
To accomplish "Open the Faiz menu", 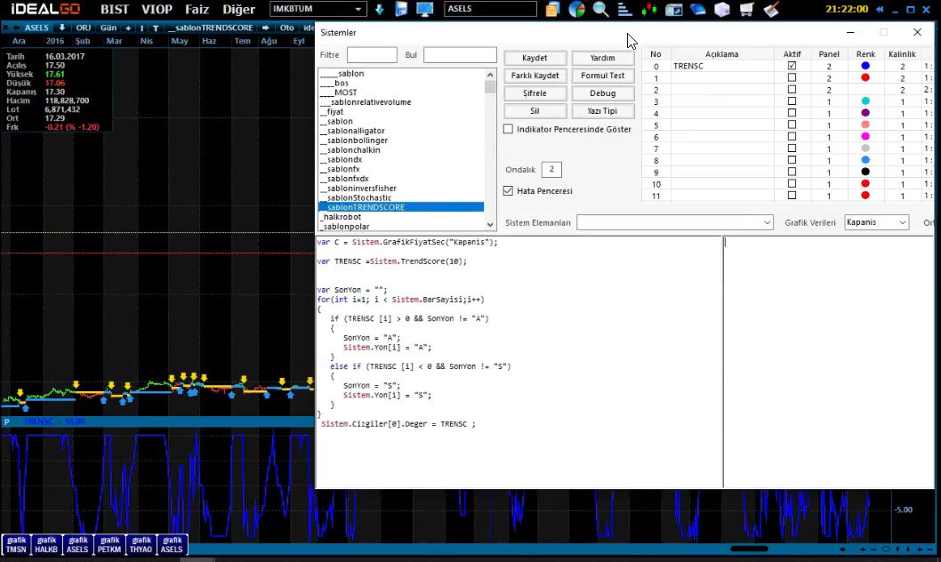I will pos(197,10).
